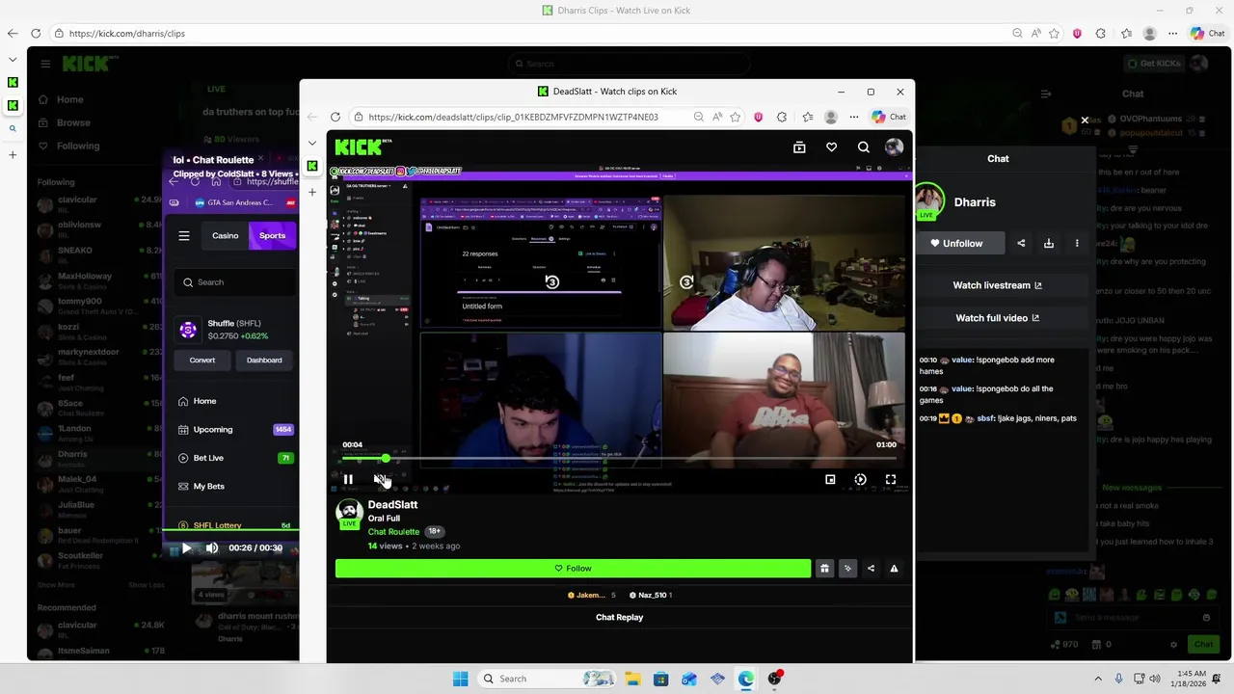Click Get KICKs button in the back window
Viewport: 1234px width, 694px height.
point(1153,64)
